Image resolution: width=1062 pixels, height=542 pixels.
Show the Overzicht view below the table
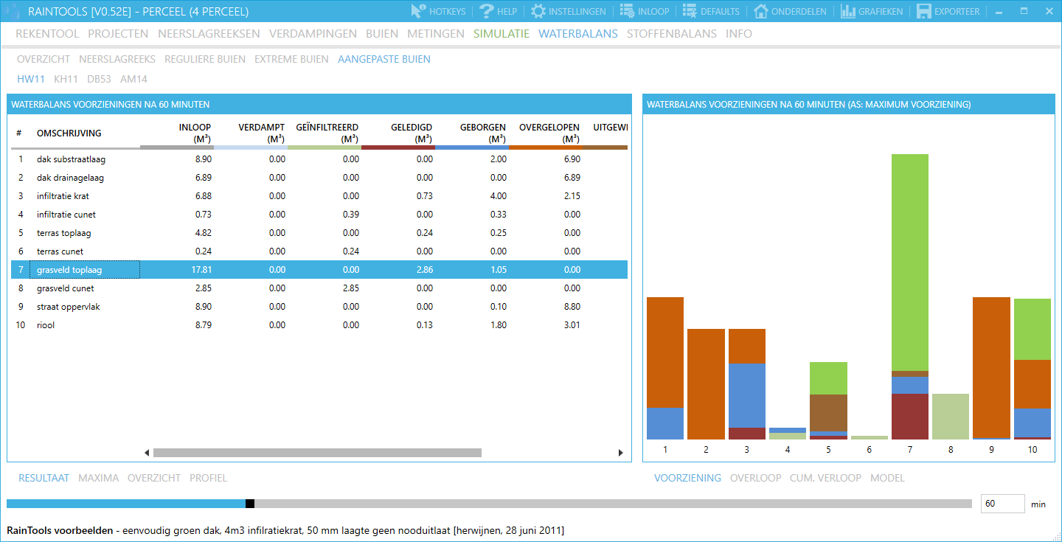(x=154, y=478)
